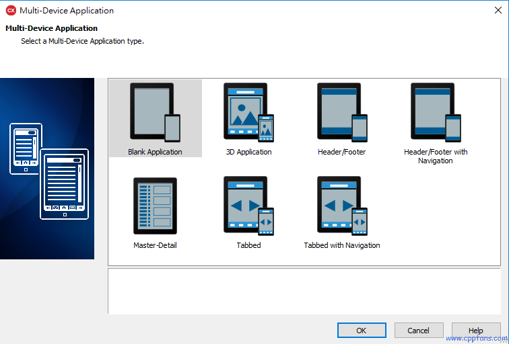Pick the Header/Footer template icon

pos(342,112)
